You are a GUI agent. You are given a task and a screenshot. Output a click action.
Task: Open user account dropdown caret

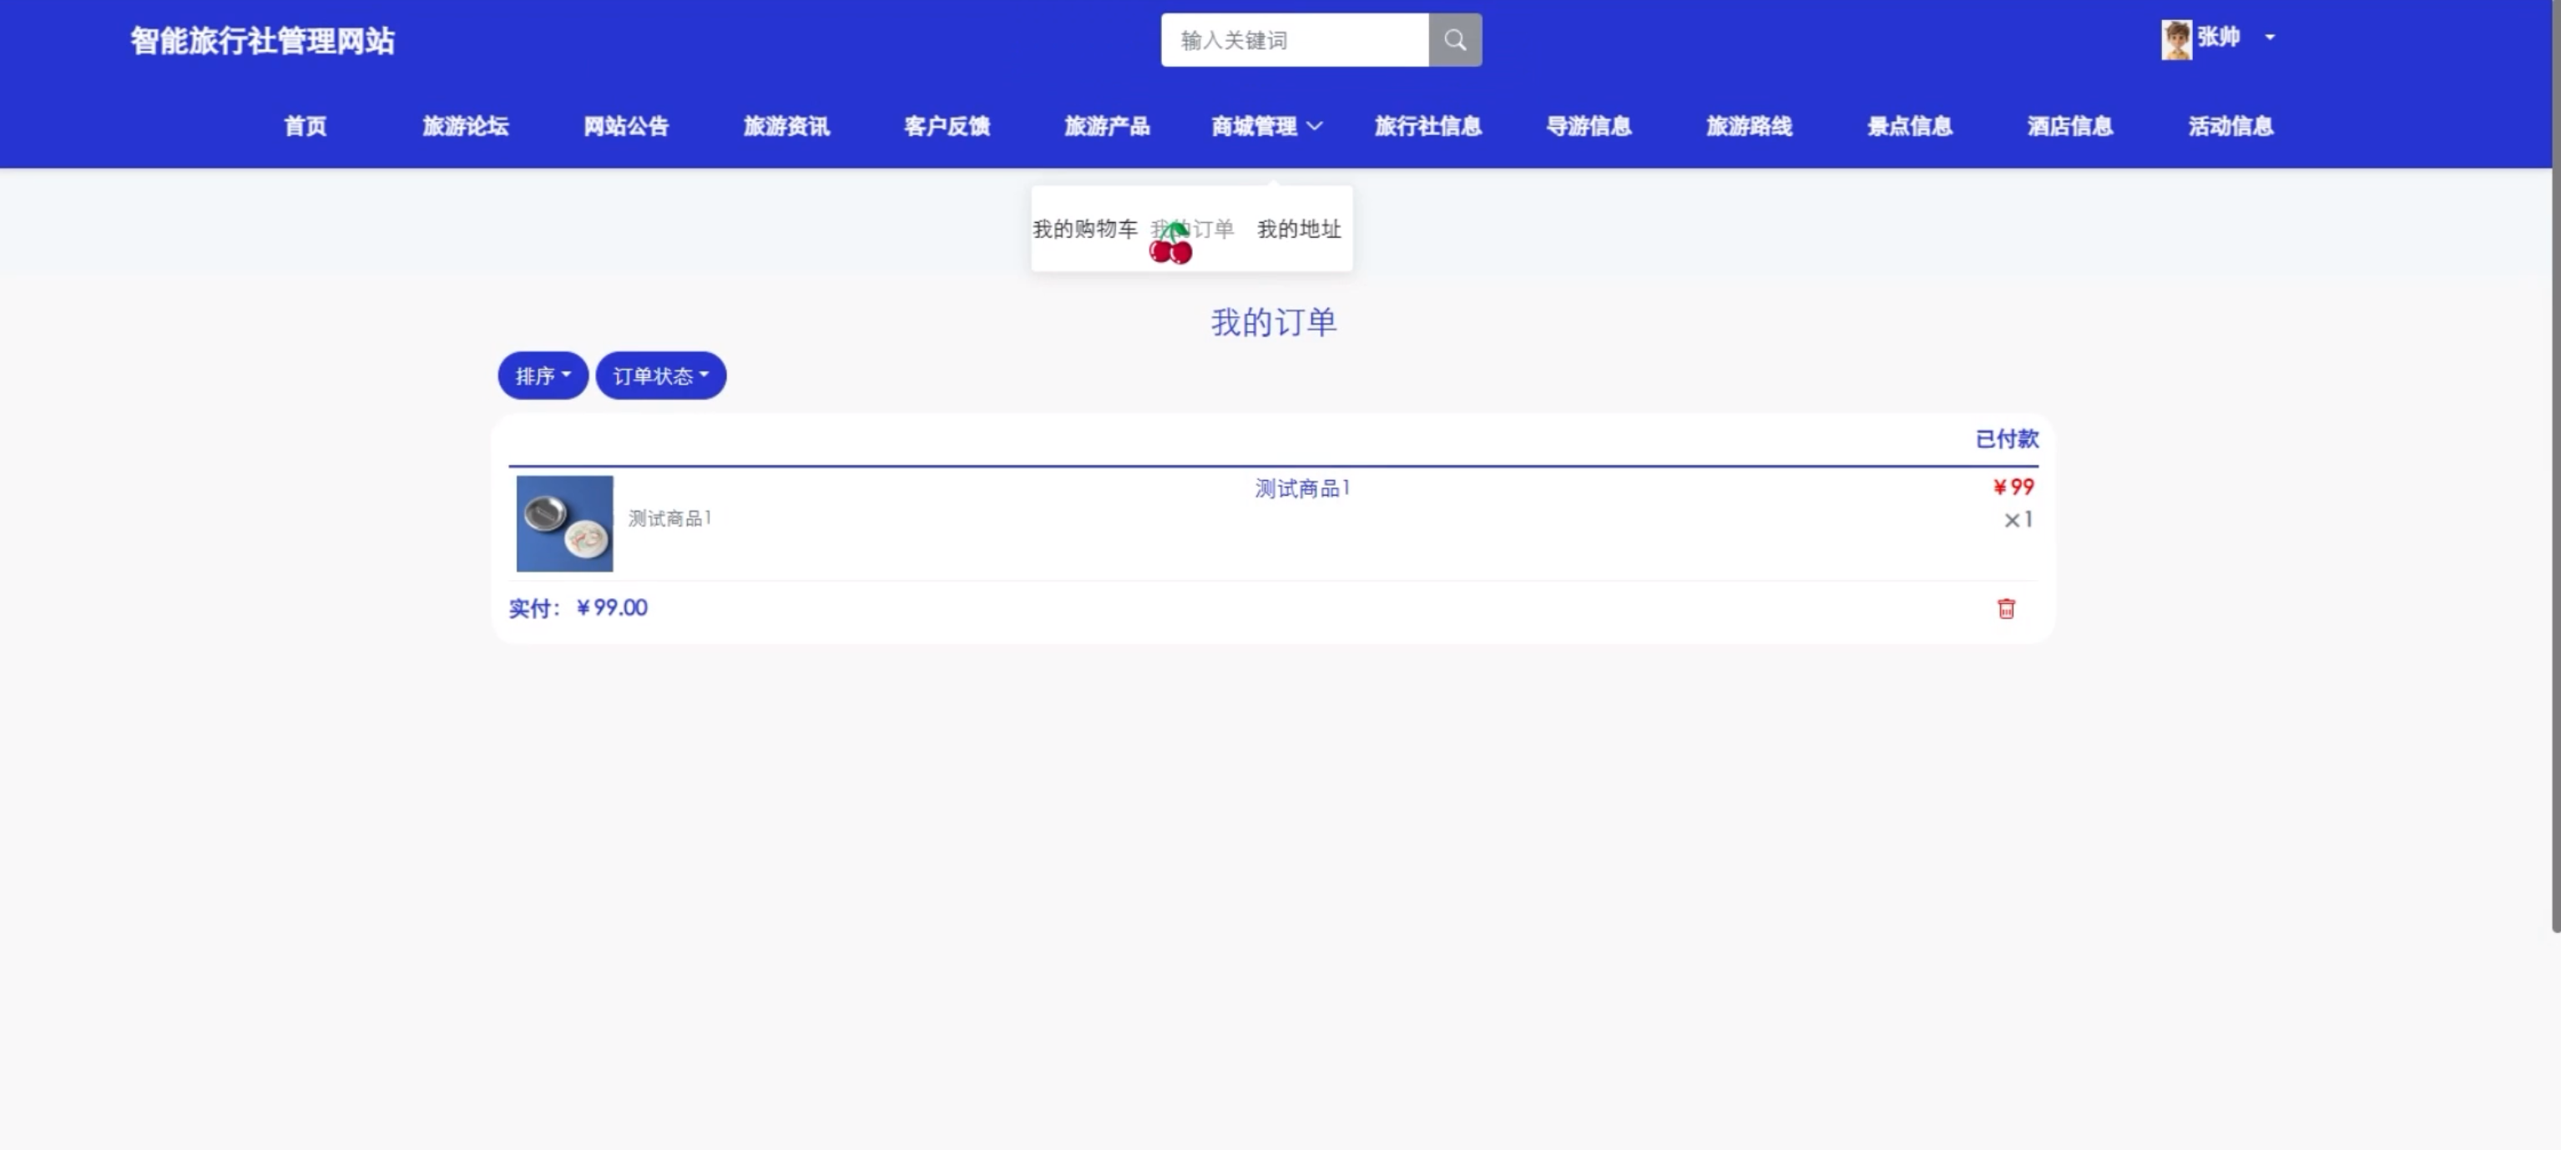click(x=2270, y=38)
